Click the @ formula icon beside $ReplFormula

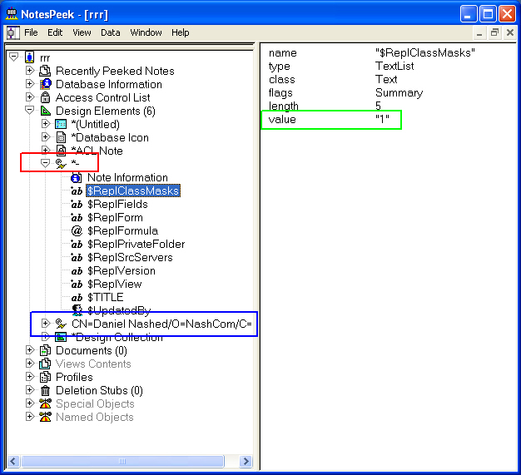[77, 230]
